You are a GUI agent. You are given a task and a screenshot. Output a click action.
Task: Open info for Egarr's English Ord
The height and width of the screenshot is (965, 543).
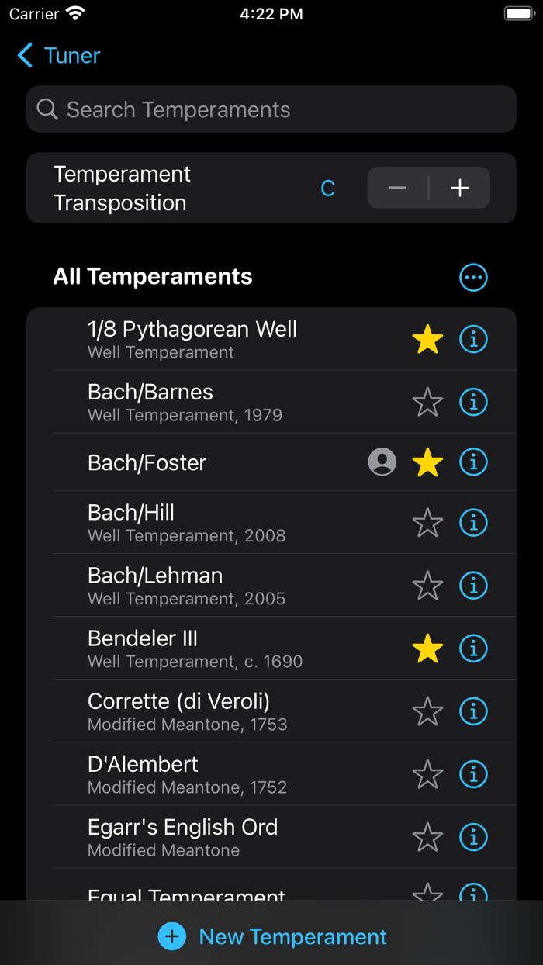point(473,837)
